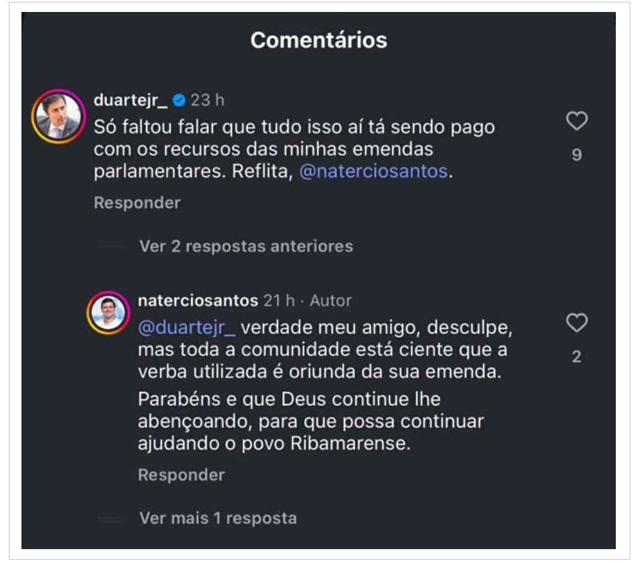Open duartejr_ profile picture
This screenshot has width=636, height=563.
pos(58,117)
